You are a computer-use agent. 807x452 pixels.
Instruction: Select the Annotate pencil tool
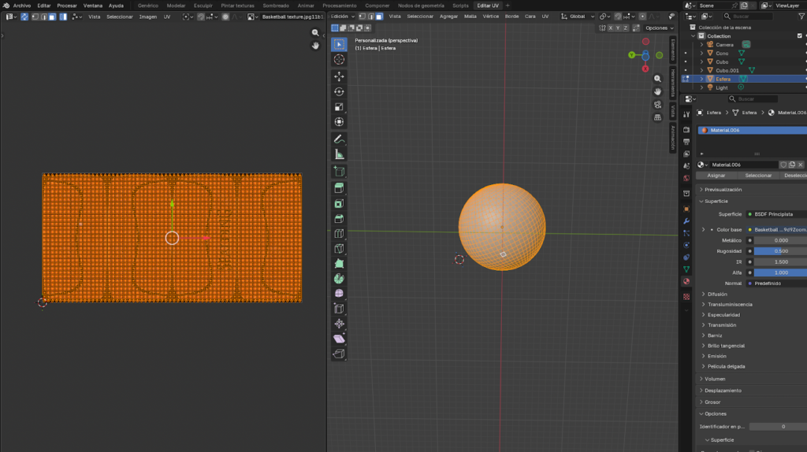pyautogui.click(x=339, y=139)
